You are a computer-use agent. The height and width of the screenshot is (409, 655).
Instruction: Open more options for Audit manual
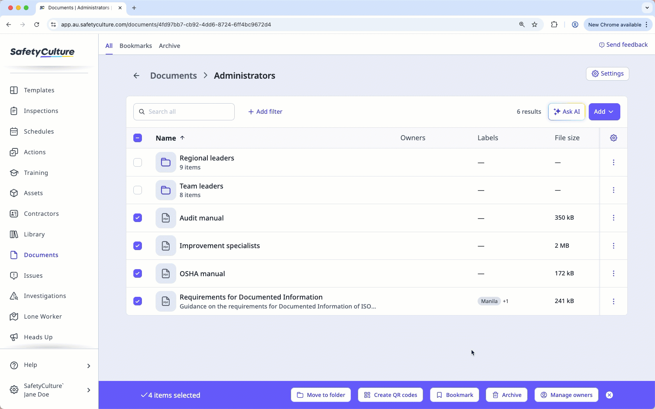coord(613,218)
